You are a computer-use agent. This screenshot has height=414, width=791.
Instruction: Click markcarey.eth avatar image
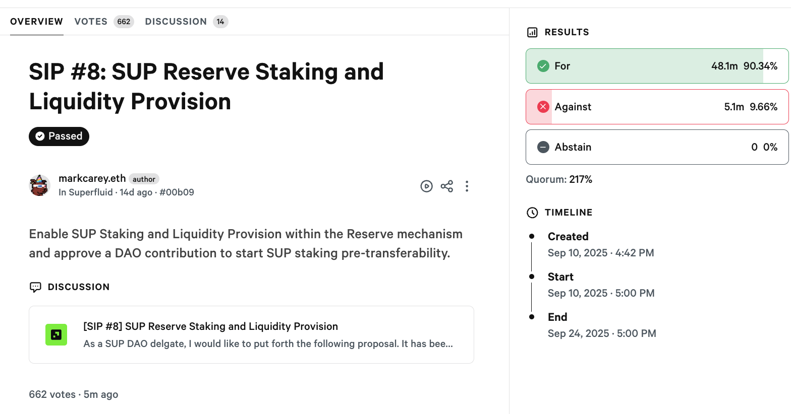pyautogui.click(x=39, y=185)
